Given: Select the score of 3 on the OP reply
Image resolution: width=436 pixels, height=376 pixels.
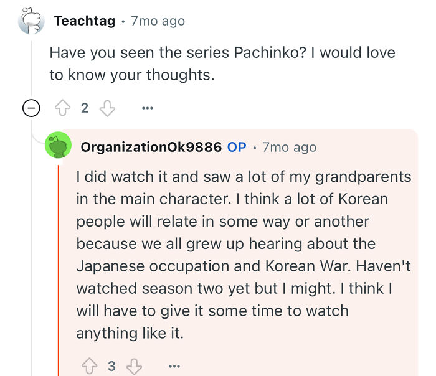Looking at the screenshot, I should click(111, 366).
